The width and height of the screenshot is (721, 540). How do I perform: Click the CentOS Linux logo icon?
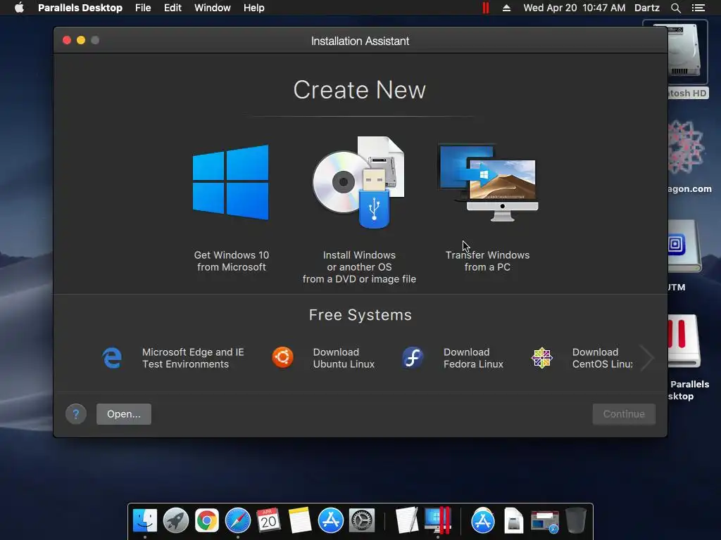(542, 358)
